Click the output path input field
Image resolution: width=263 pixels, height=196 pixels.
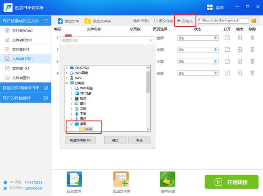223,21
